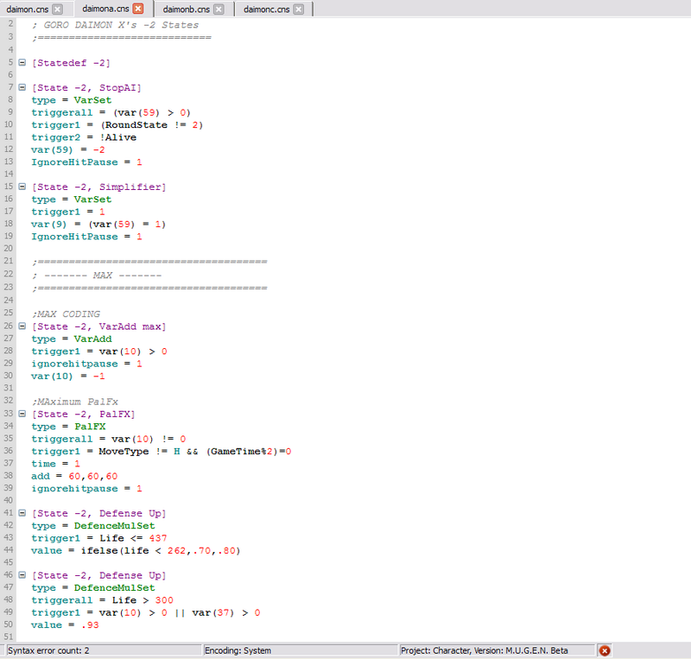Click line number 20 in the gutter
Image resolution: width=691 pixels, height=659 pixels.
[x=9, y=249]
